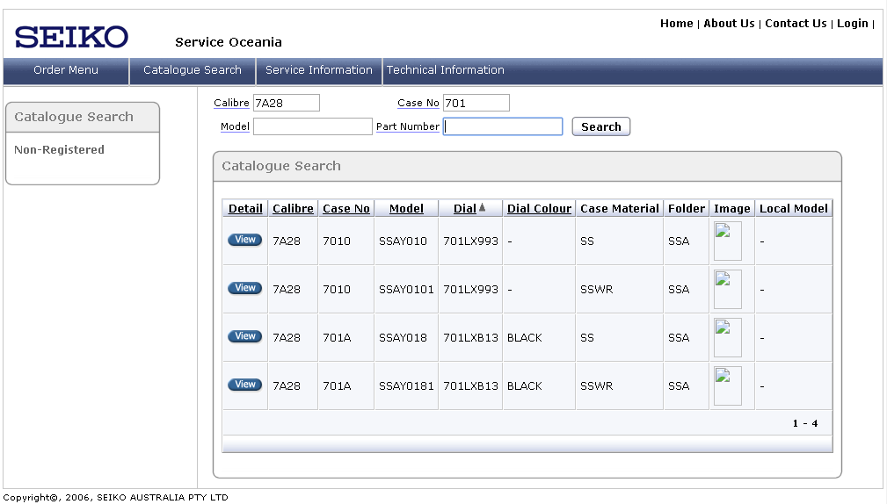The image size is (887, 504).
Task: Open Technical Information menu
Action: (x=446, y=70)
